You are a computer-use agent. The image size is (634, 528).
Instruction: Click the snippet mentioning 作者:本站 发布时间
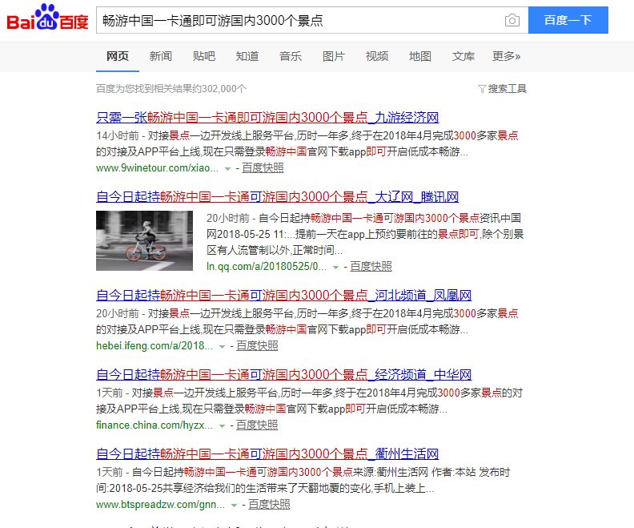303,480
